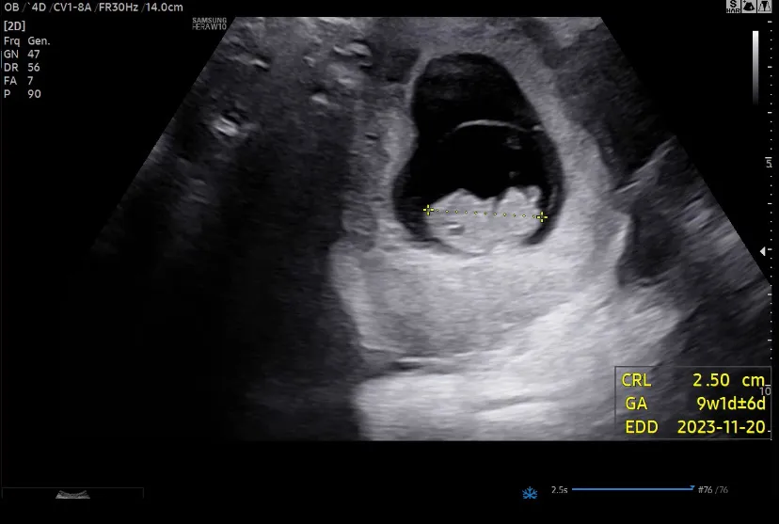The width and height of the screenshot is (779, 524).
Task: Click the FR30Hz frame rate readout
Action: click(118, 7)
